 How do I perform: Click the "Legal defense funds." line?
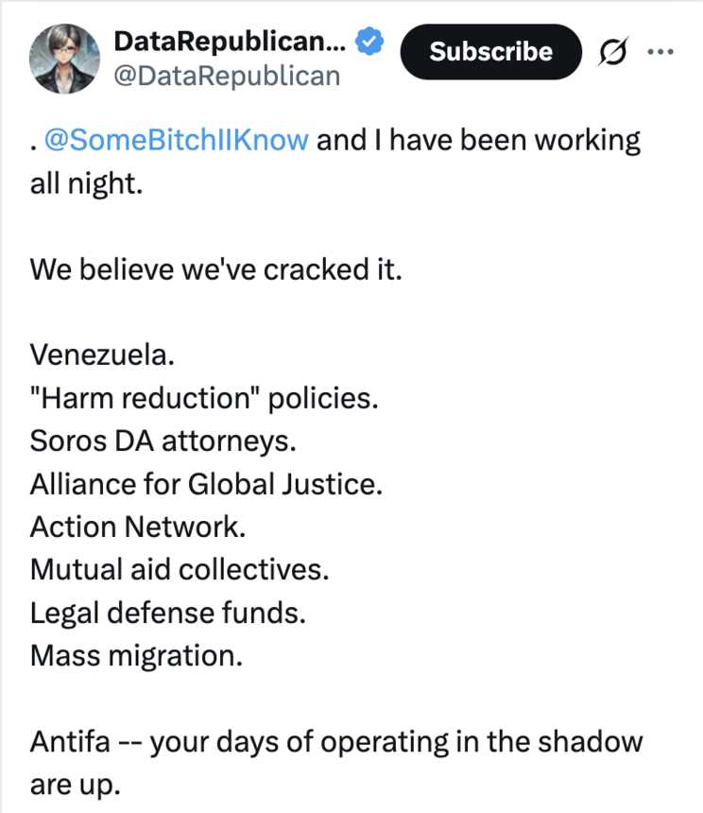[x=168, y=612]
